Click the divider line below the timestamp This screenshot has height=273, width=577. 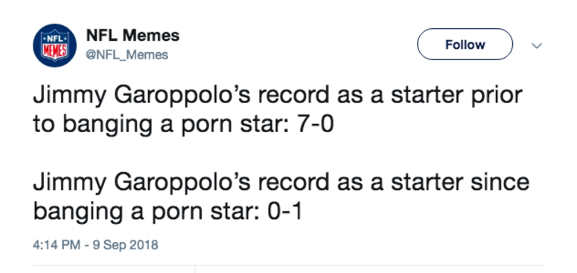(288, 265)
